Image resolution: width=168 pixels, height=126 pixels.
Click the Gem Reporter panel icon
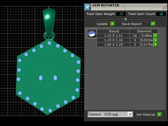(x=87, y=7)
